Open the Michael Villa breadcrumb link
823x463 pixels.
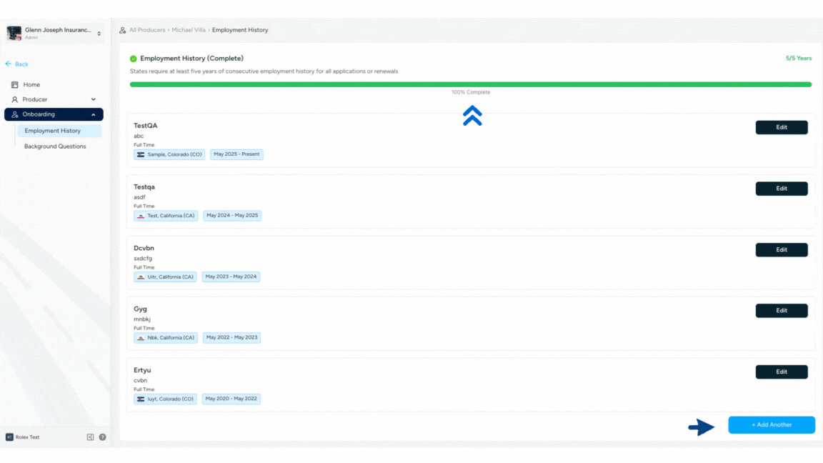tap(189, 31)
